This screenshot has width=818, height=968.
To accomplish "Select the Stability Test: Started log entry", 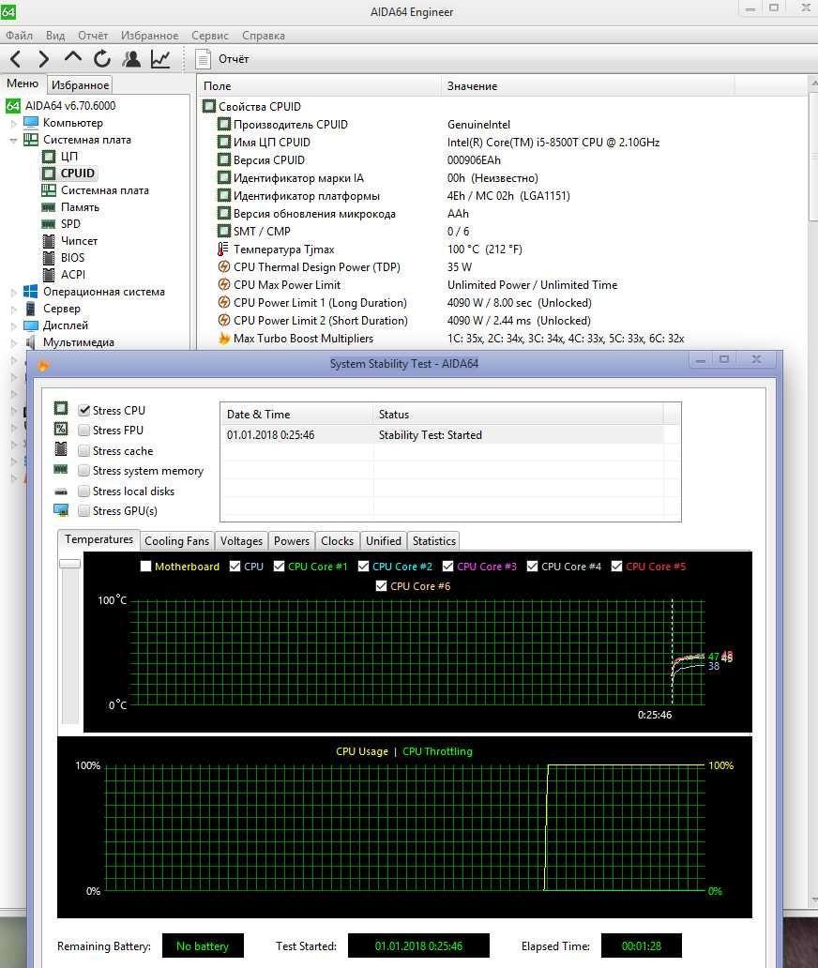I will (x=442, y=435).
